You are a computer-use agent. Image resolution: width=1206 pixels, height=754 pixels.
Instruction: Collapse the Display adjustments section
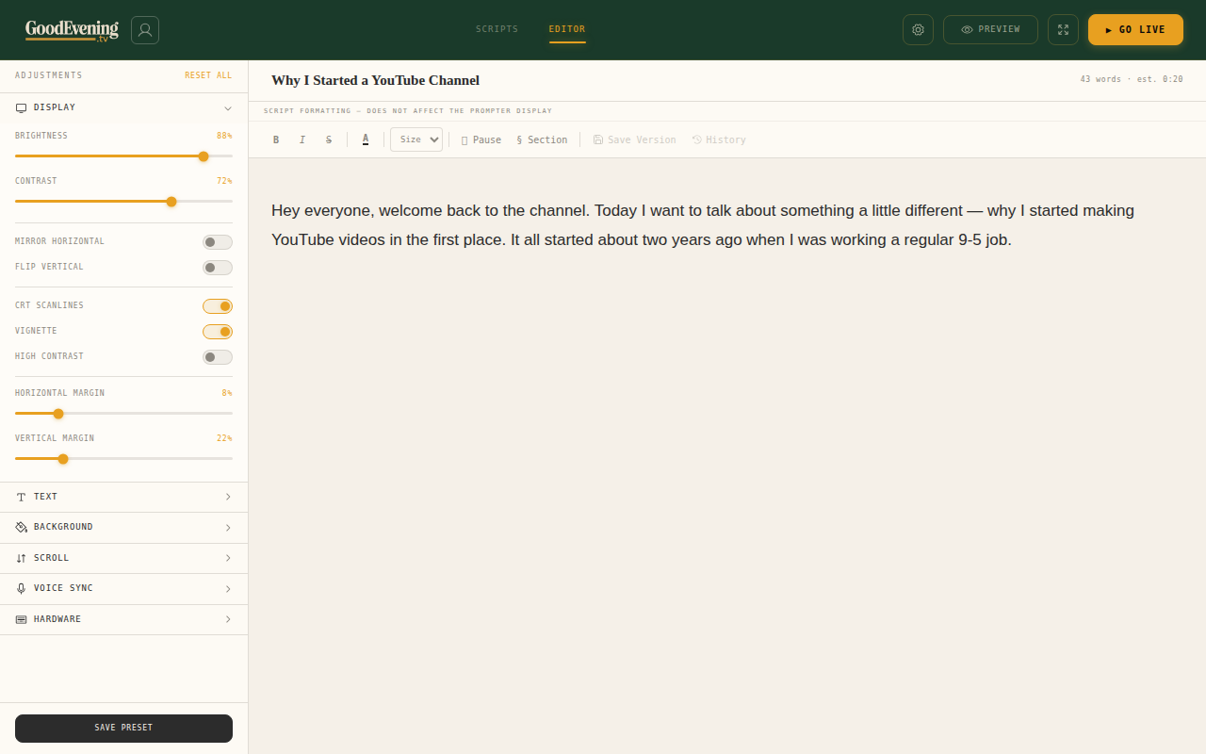pyautogui.click(x=123, y=107)
